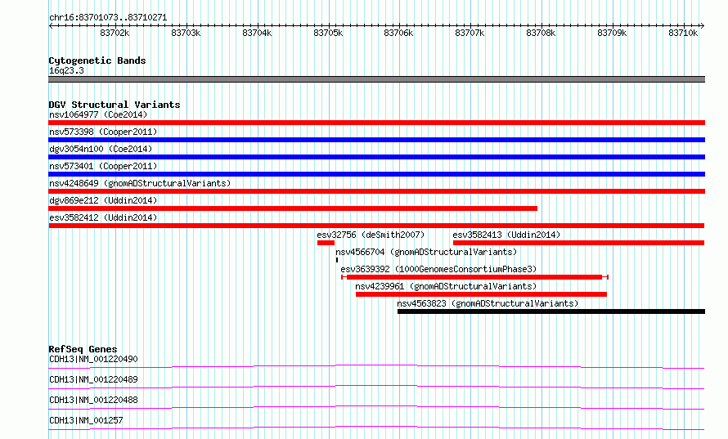Click the dgv3054n100 (Coe2014) blue variant bar
728x439 pixels.
tap(376, 157)
